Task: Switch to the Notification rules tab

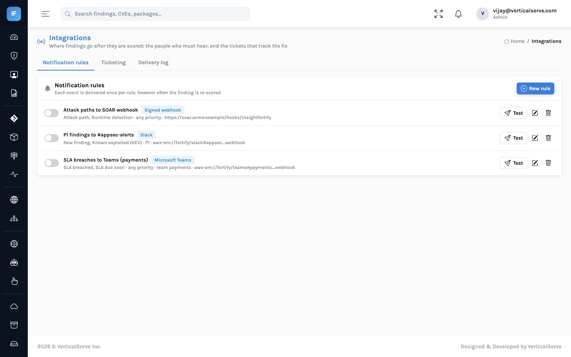Action: click(x=66, y=63)
